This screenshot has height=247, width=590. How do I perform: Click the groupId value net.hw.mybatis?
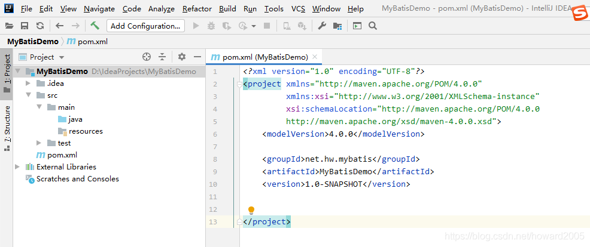pos(338,159)
